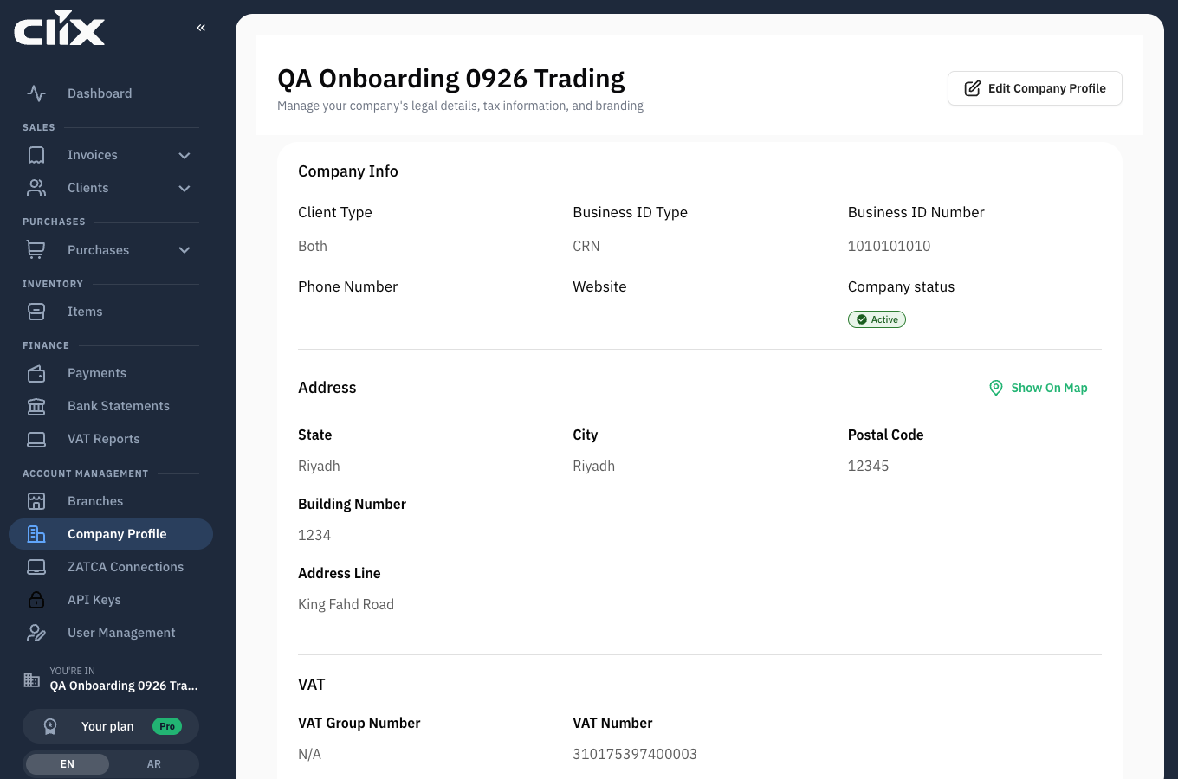Click the Clix logo
The height and width of the screenshot is (779, 1178).
pyautogui.click(x=60, y=28)
